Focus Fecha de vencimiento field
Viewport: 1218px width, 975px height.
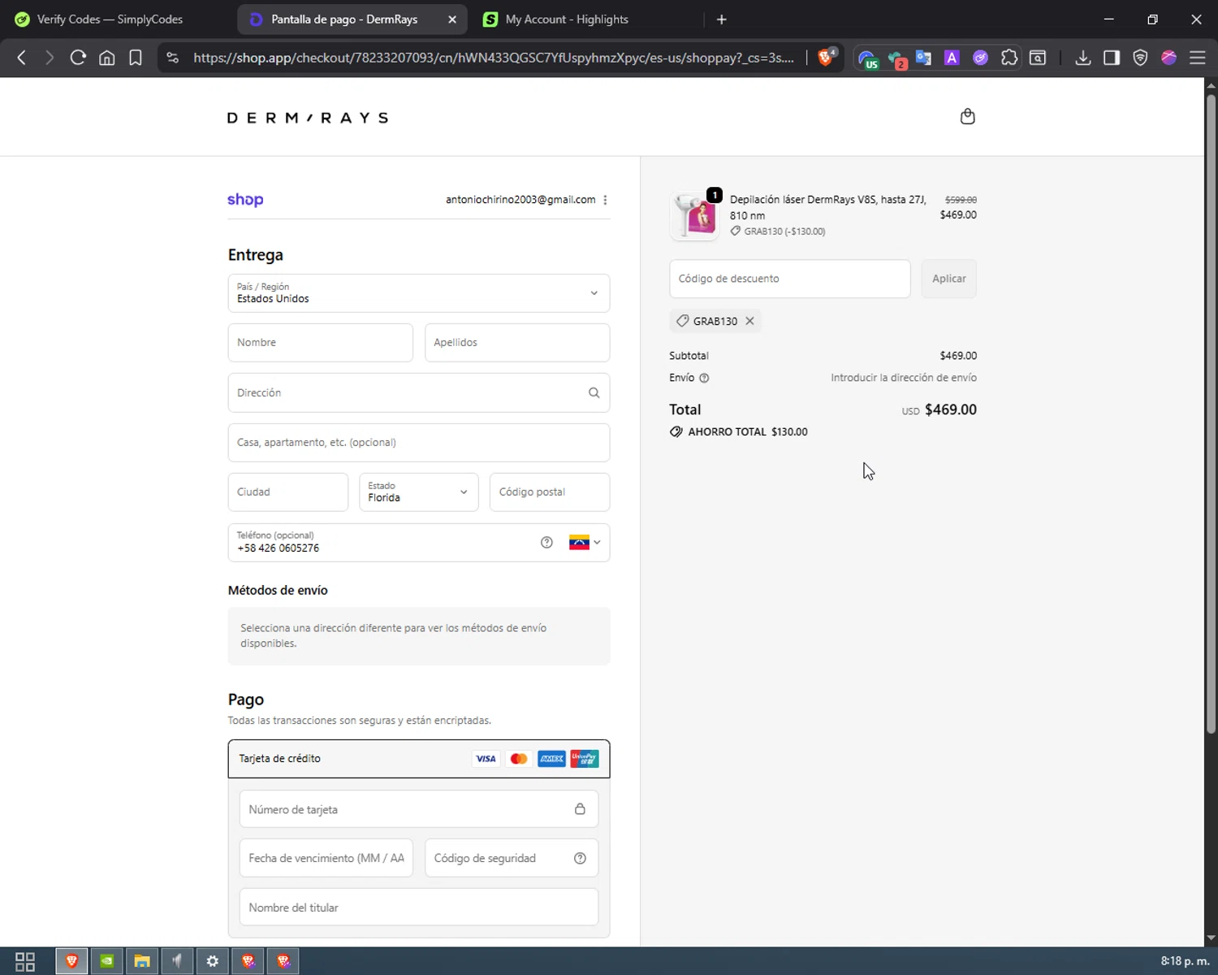(326, 858)
